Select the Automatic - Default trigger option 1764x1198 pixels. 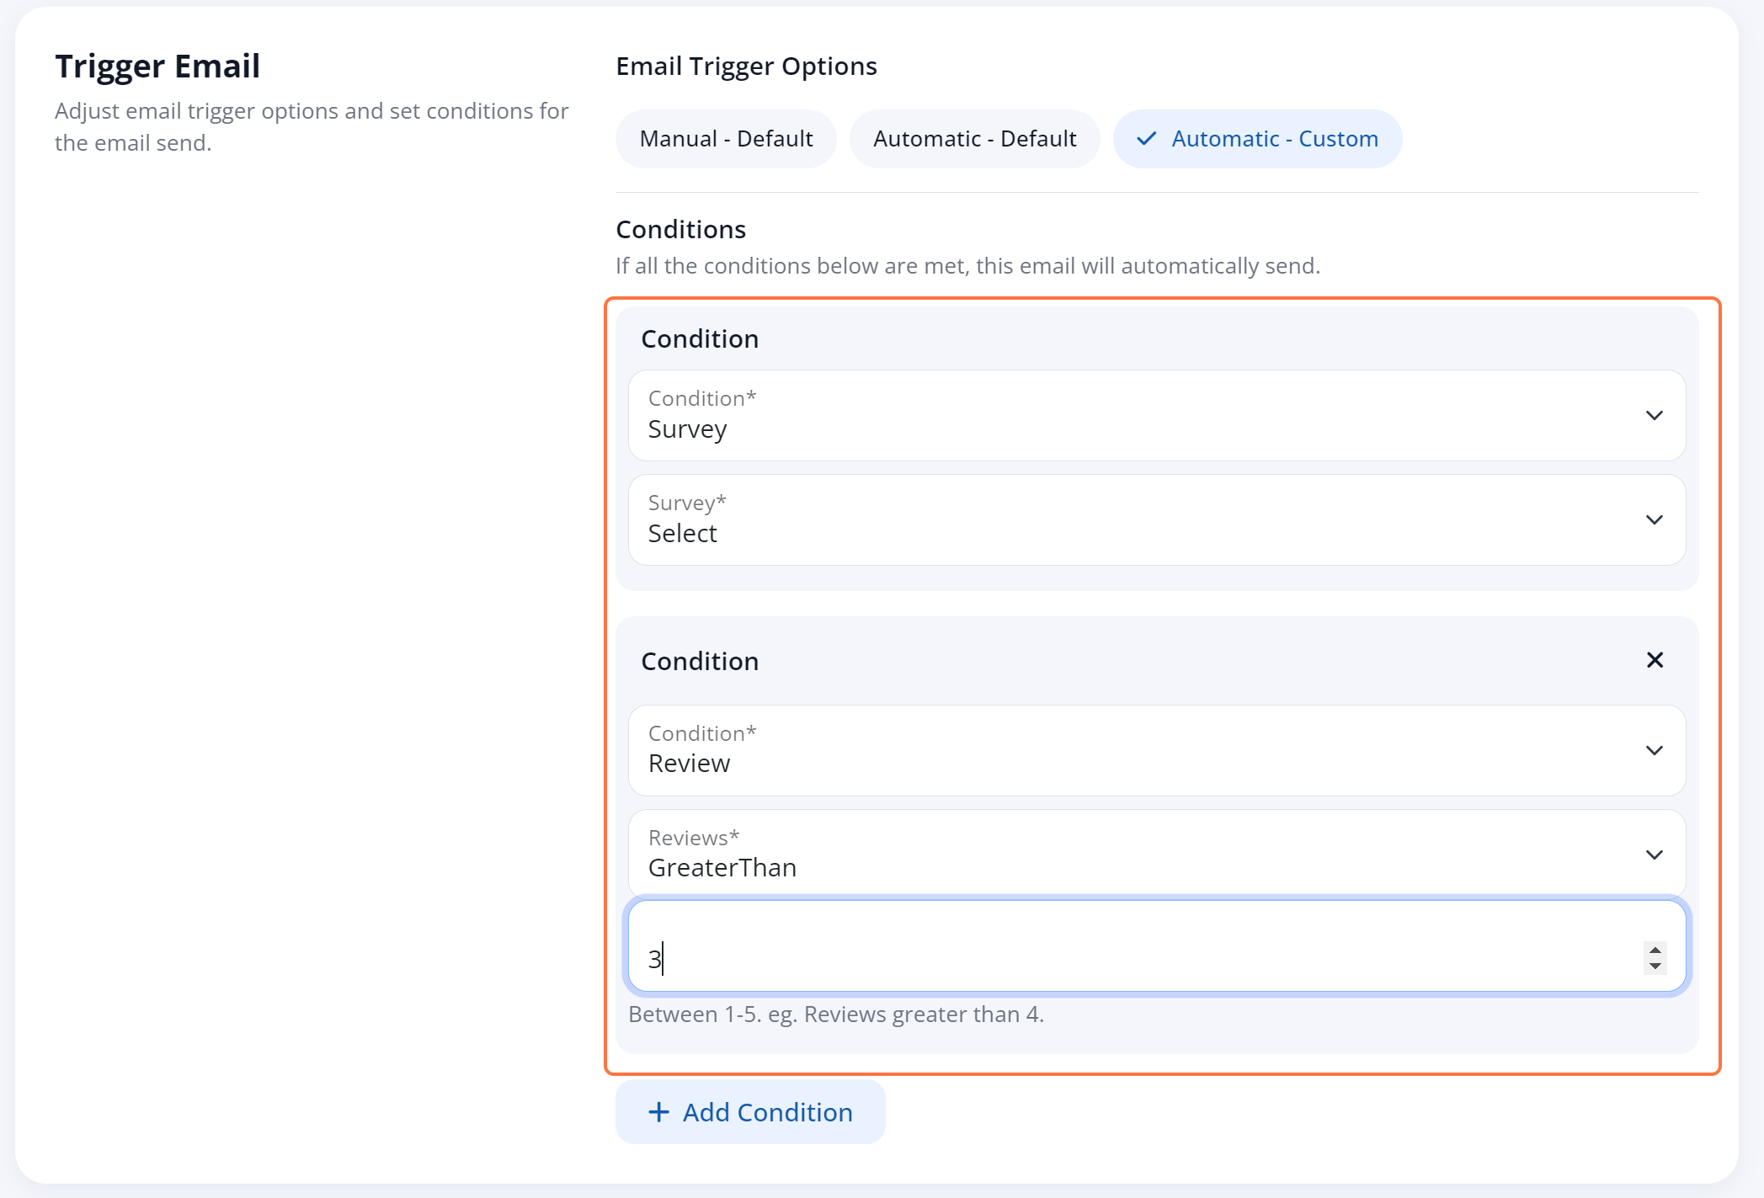973,138
